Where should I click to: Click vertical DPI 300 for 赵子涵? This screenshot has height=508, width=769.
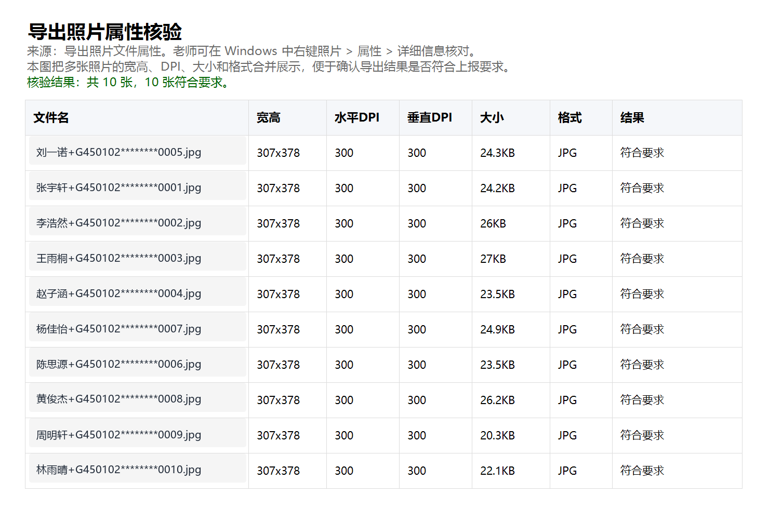click(x=417, y=294)
